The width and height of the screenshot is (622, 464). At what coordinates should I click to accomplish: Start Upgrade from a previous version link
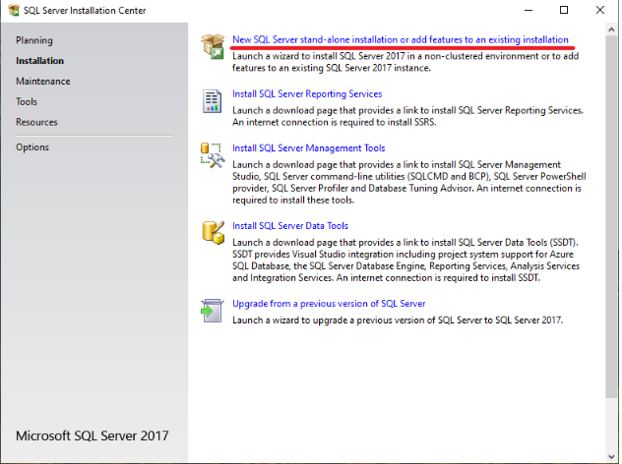[x=329, y=304]
